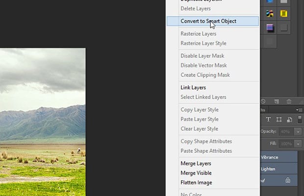Click the multicolor style preset icon
This screenshot has width=304, height=196.
[x=270, y=14]
